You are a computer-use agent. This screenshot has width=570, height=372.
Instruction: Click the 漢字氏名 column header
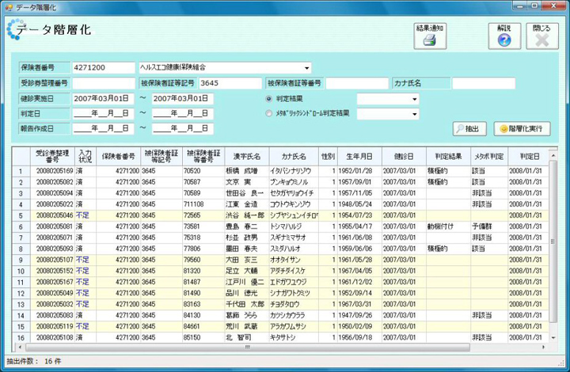[x=247, y=157]
